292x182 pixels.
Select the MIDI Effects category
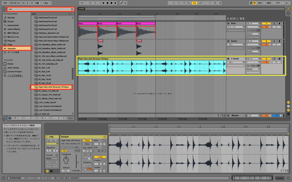(13, 33)
